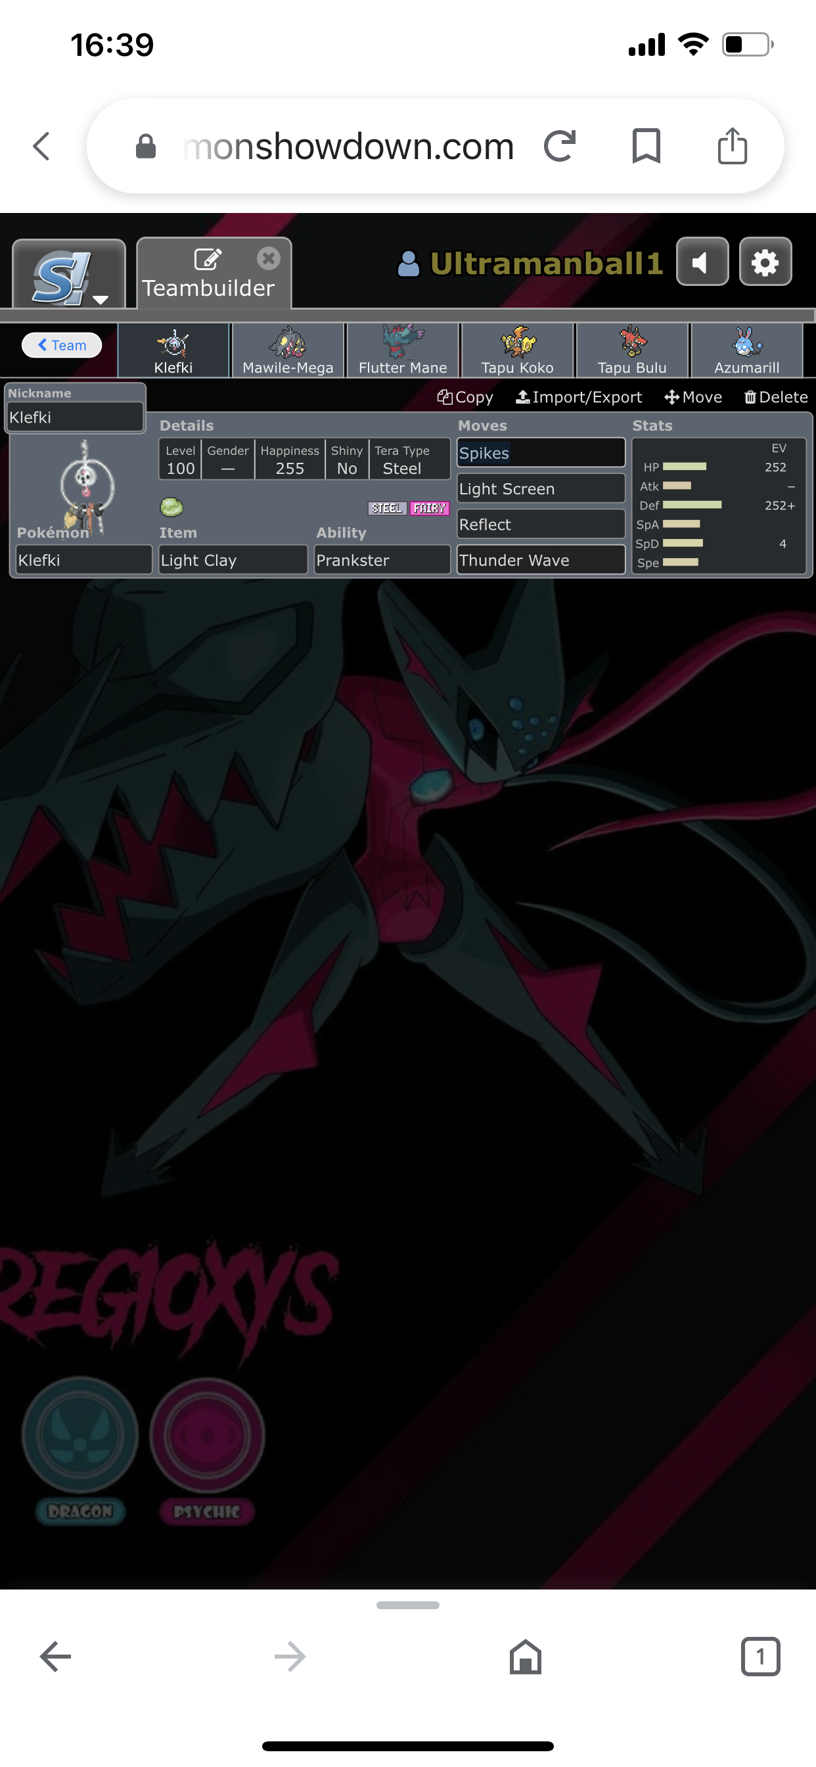The width and height of the screenshot is (816, 1767).
Task: Open the Spe stat bar
Action: click(x=680, y=563)
